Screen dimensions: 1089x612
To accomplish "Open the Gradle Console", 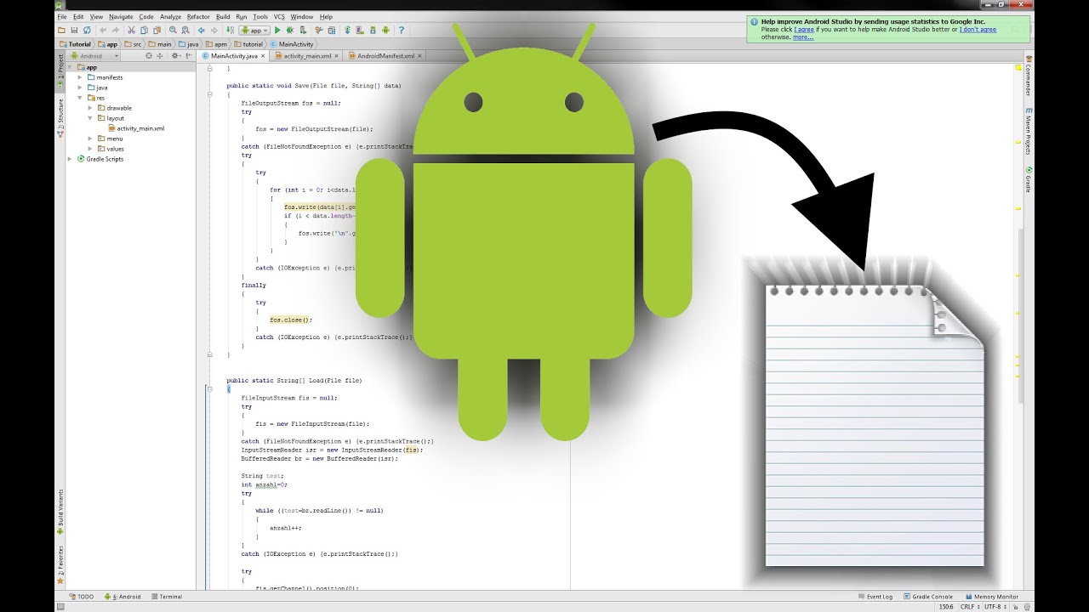I will tap(929, 597).
